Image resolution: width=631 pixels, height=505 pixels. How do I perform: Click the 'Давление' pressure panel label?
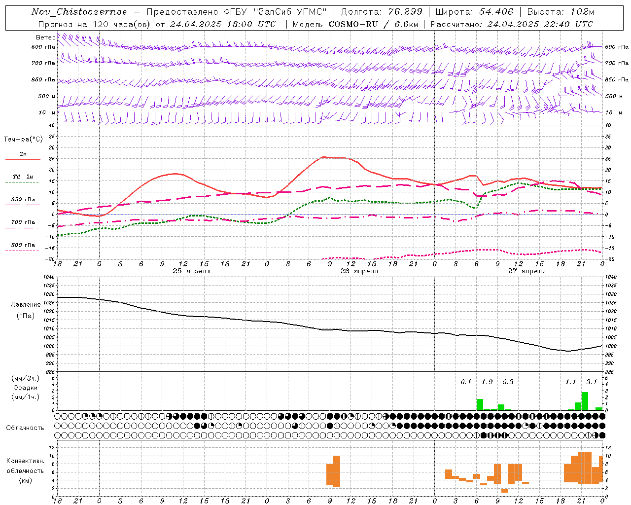tap(26, 305)
